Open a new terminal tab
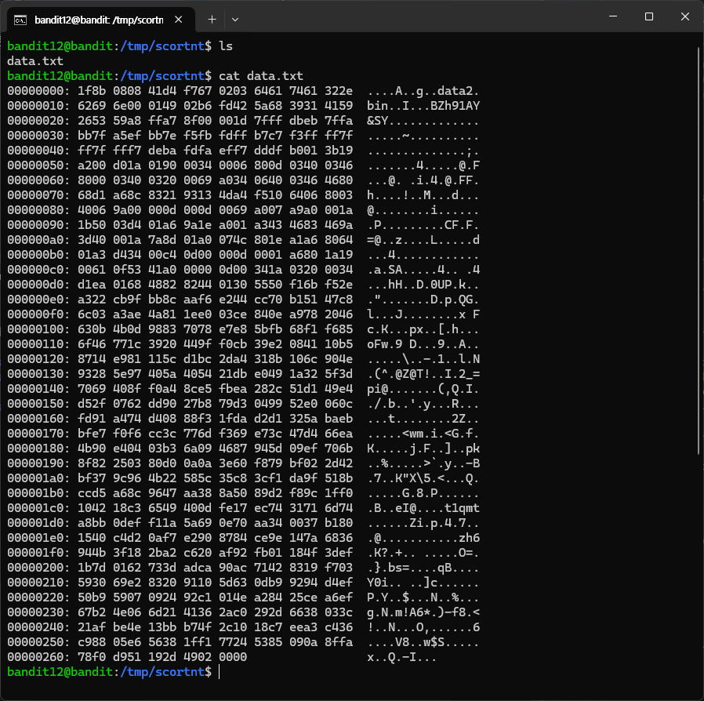Screen dimensions: 704x701 pyautogui.click(x=212, y=20)
